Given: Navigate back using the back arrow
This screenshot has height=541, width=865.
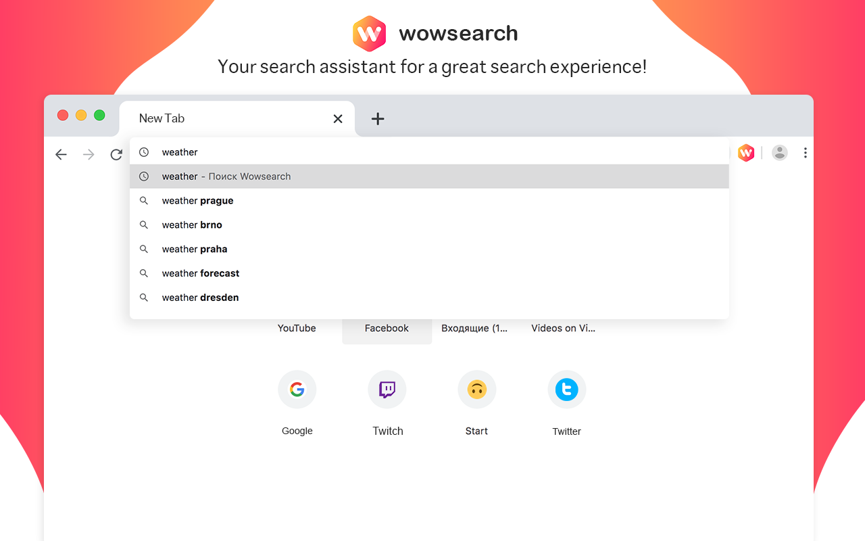Looking at the screenshot, I should tap(61, 154).
